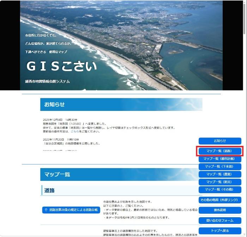Click the トップへ戻る button
This screenshot has height=237, width=247.
220,231
